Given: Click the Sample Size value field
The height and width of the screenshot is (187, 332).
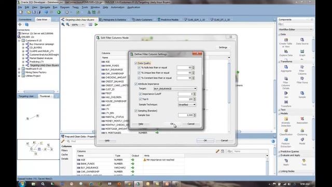Looking at the screenshot, I should click(x=186, y=115).
